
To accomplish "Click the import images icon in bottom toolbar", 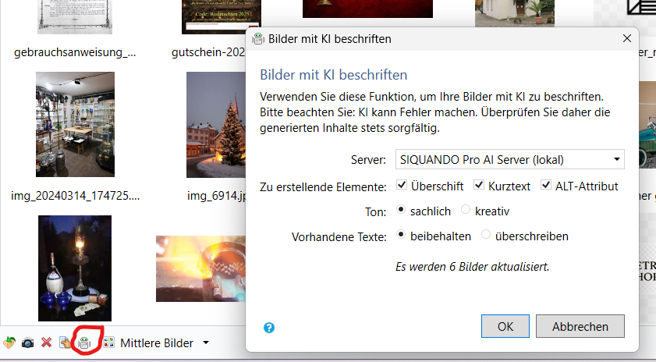I will (9, 343).
